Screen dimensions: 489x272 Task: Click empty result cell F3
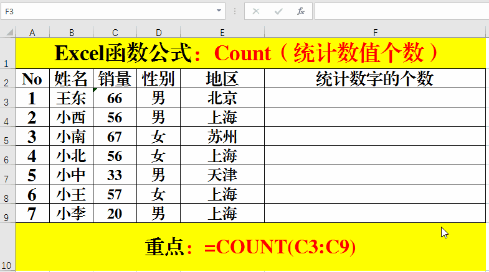(x=375, y=97)
